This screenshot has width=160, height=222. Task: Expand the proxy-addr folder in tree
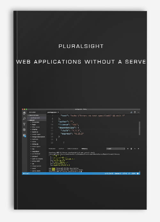tap(36, 161)
